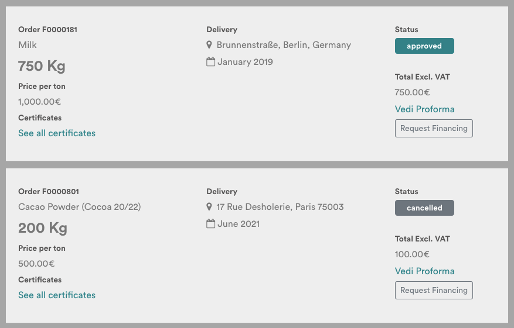The height and width of the screenshot is (328, 514).
Task: Click the Brunnenstraße, Berlin, Germany address
Action: point(284,45)
